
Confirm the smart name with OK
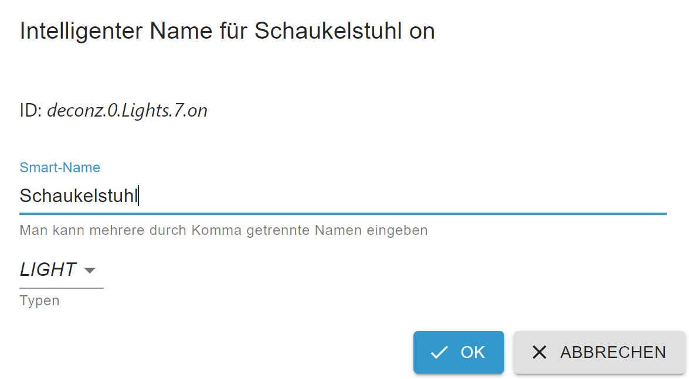click(x=459, y=352)
